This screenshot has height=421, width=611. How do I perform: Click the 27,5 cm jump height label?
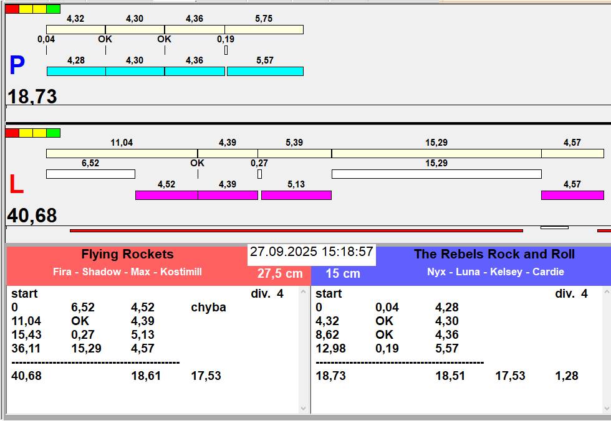280,273
